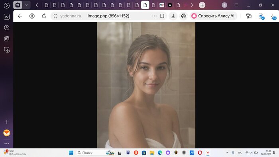The image size is (279, 157).
Task: Click the site protection shield icon
Action: [55, 16]
